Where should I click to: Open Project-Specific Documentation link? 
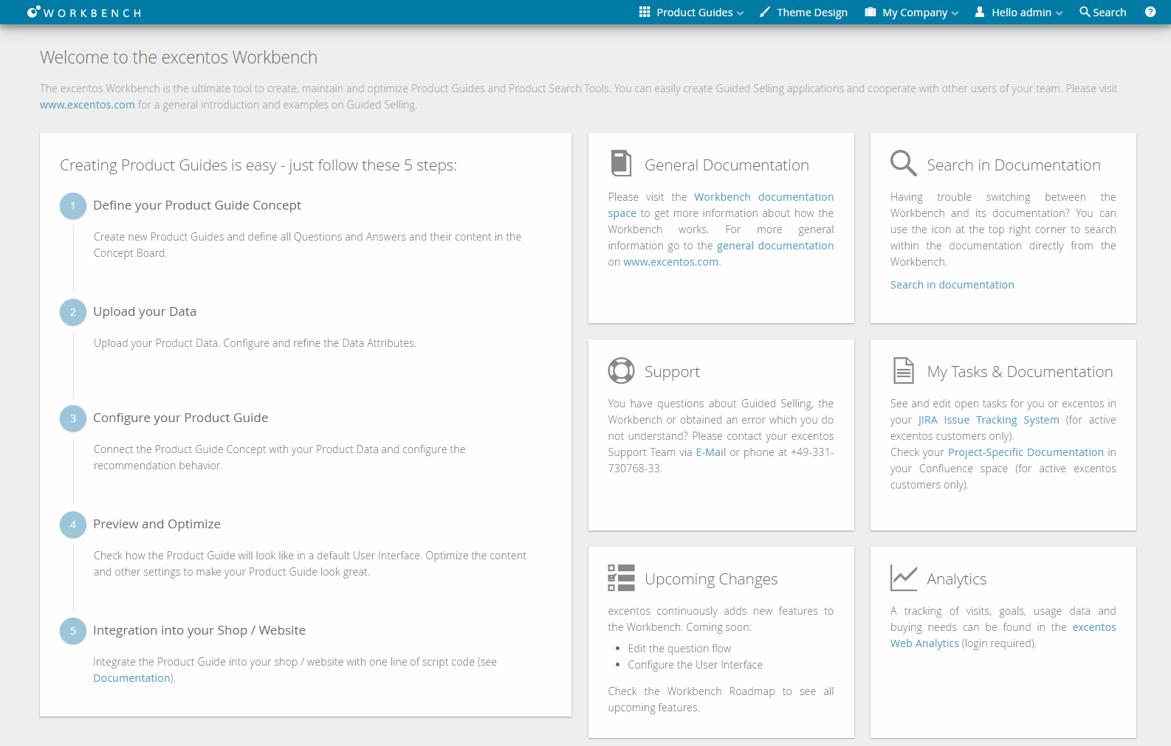pos(1026,452)
